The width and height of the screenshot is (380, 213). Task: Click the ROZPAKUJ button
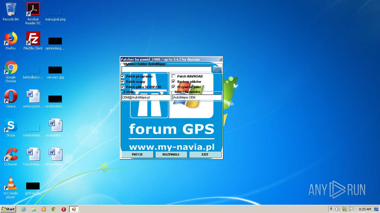click(171, 154)
